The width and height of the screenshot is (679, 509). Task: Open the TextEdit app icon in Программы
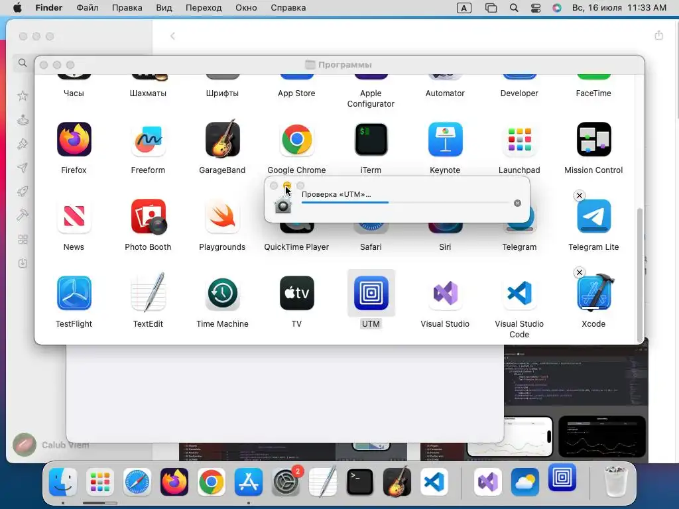click(x=148, y=292)
